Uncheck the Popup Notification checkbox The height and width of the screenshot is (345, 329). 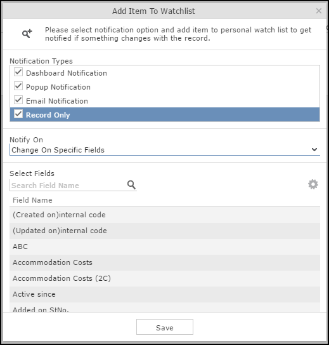pos(18,86)
